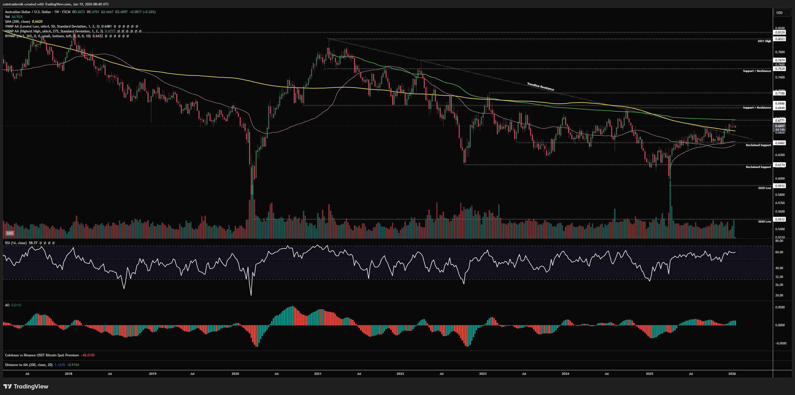This screenshot has width=795, height=395.
Task: Click Distance to MA (200, close, 20) label
Action: (x=29, y=365)
